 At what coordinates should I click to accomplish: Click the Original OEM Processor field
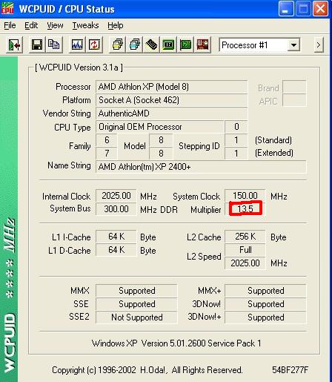click(x=159, y=127)
